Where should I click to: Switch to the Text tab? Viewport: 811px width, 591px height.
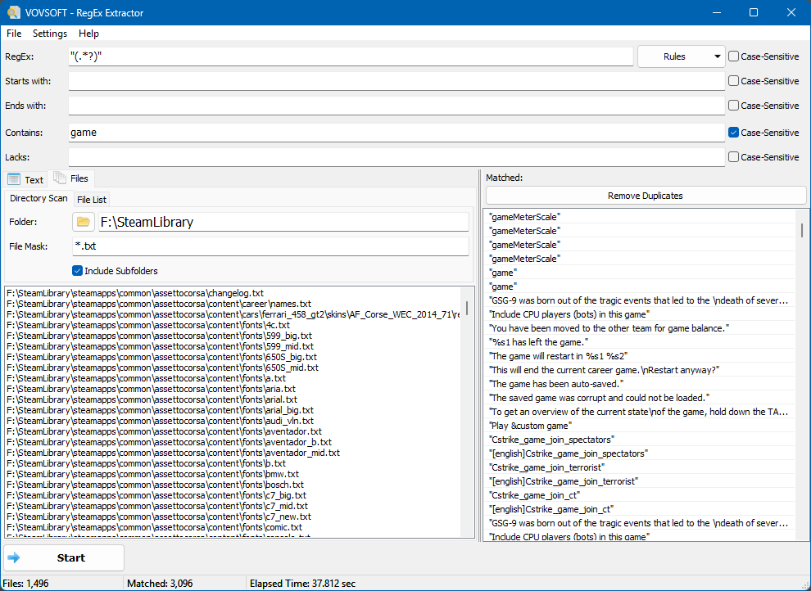25,179
